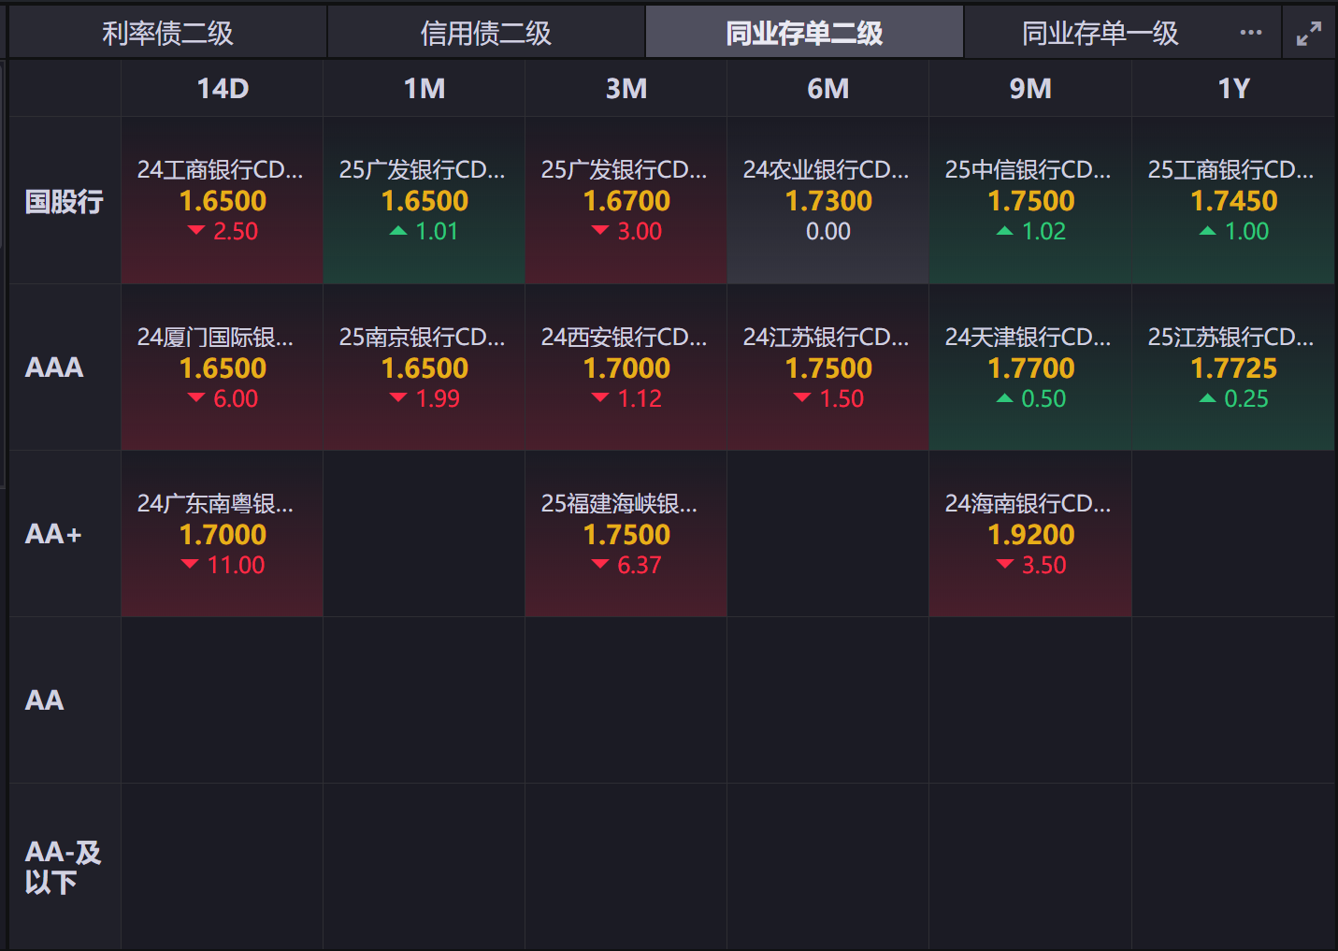
Task: Open 25南京银行CD cell at 1.6500
Action: (x=424, y=367)
